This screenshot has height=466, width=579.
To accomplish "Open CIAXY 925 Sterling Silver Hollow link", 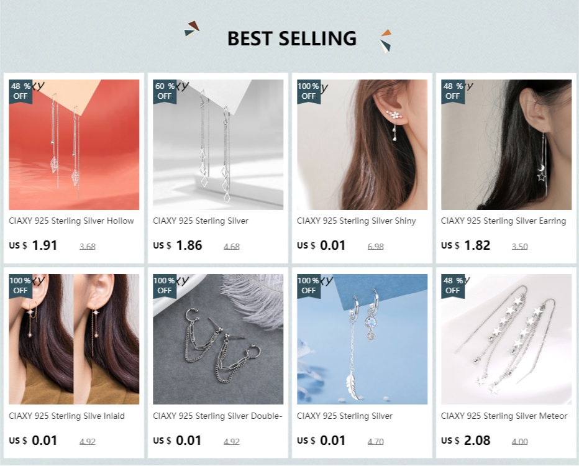I will (x=71, y=221).
